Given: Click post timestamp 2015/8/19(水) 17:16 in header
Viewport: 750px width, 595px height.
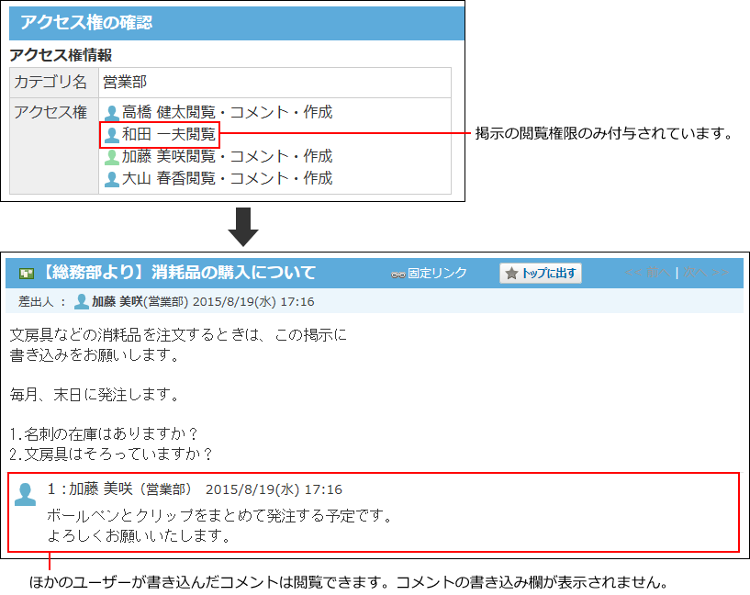Looking at the screenshot, I should pos(253,302).
